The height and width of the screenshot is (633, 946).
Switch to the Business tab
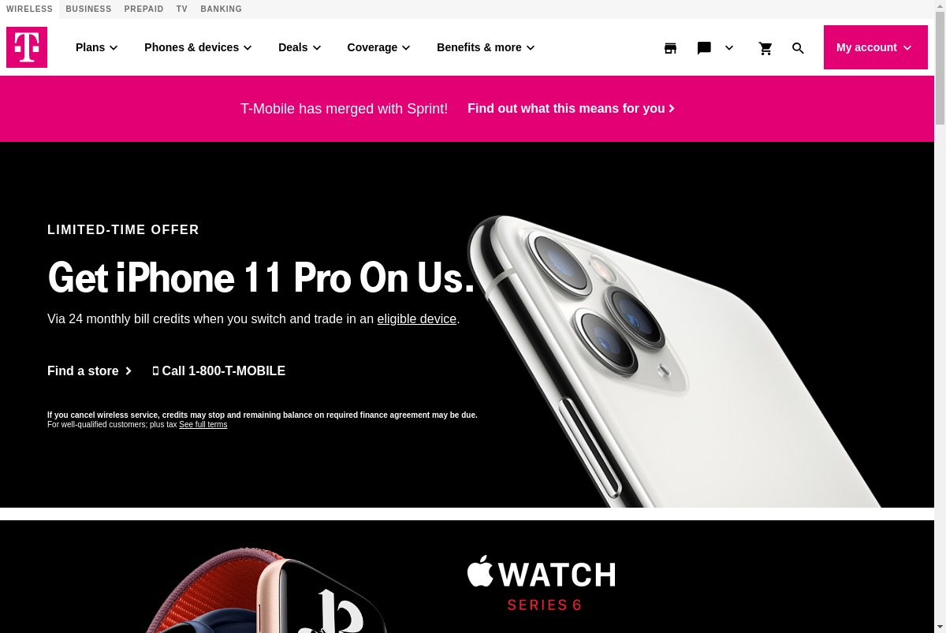pyautogui.click(x=88, y=9)
